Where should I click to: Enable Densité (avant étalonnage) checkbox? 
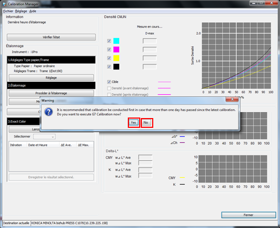click(x=109, y=88)
